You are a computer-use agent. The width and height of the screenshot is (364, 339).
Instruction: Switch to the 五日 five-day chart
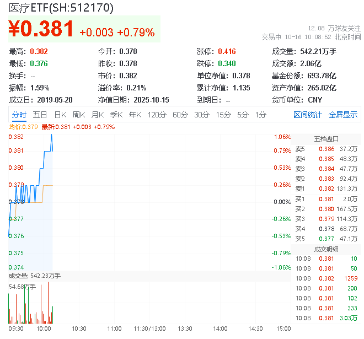[x=40, y=115]
